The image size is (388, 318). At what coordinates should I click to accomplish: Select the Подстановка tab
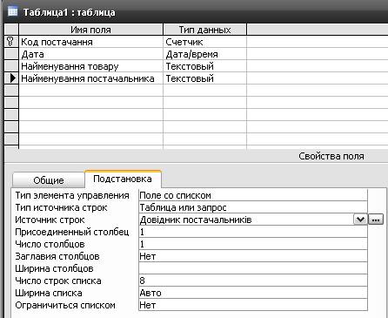click(123, 179)
